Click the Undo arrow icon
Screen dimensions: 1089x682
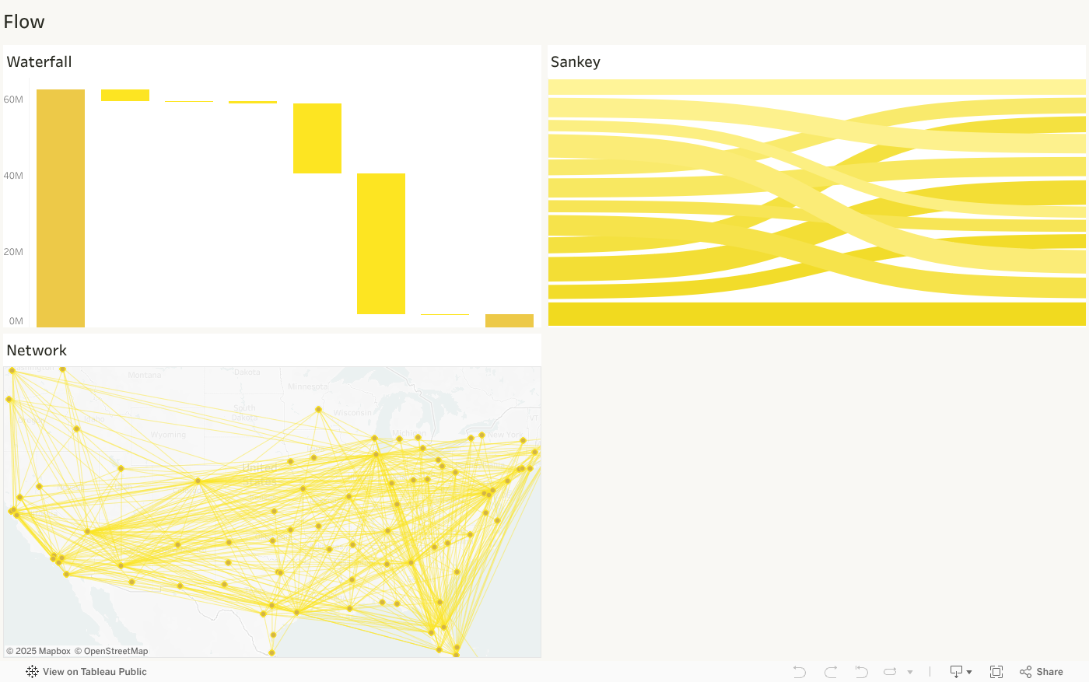point(799,672)
